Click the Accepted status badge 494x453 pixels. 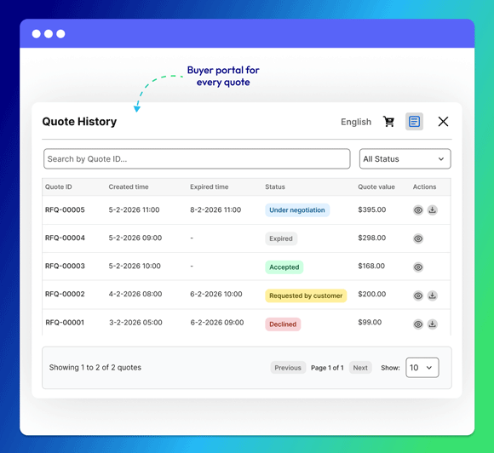point(284,267)
